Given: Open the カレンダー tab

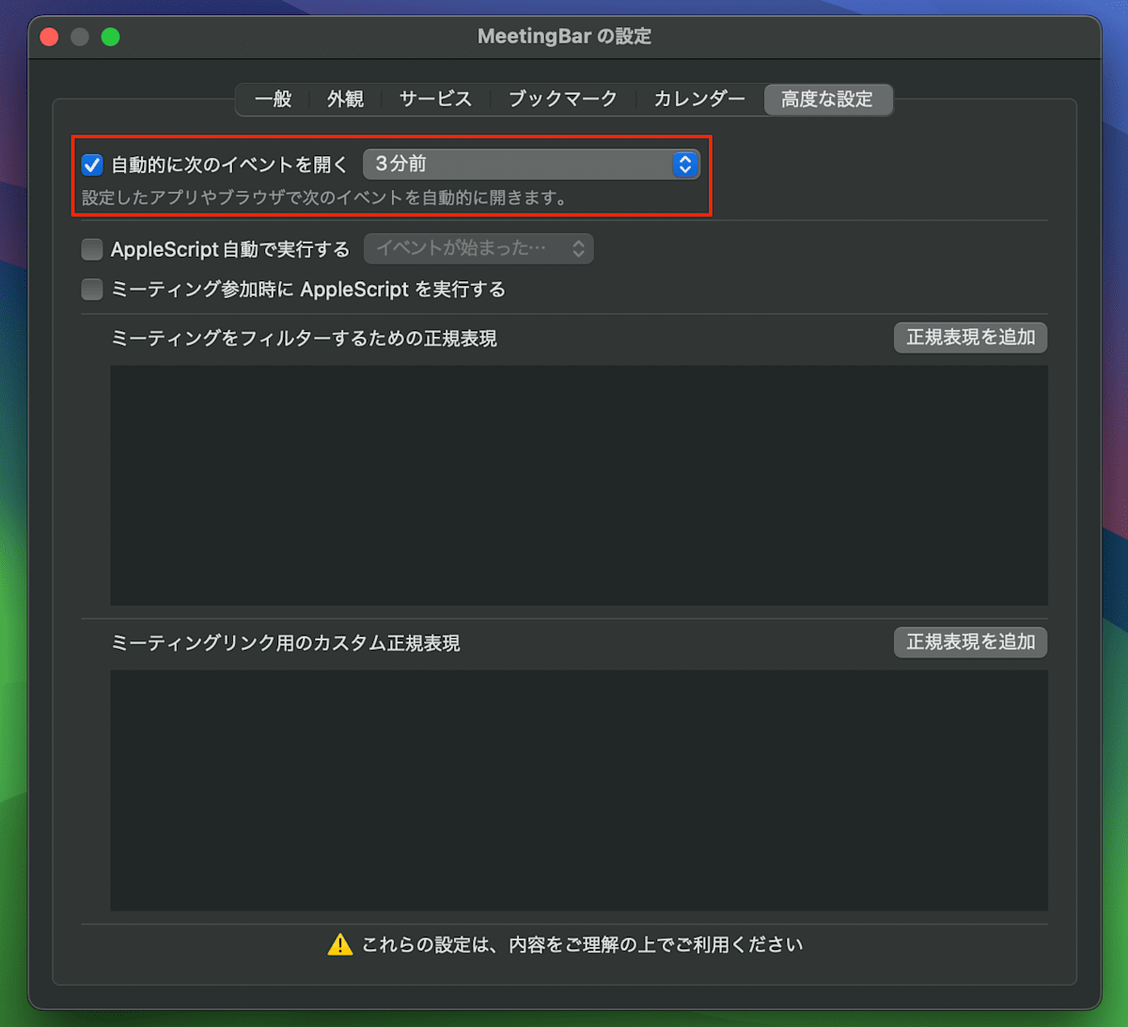Looking at the screenshot, I should coord(700,100).
